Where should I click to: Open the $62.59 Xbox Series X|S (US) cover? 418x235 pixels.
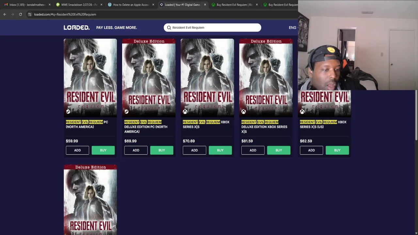324,103
